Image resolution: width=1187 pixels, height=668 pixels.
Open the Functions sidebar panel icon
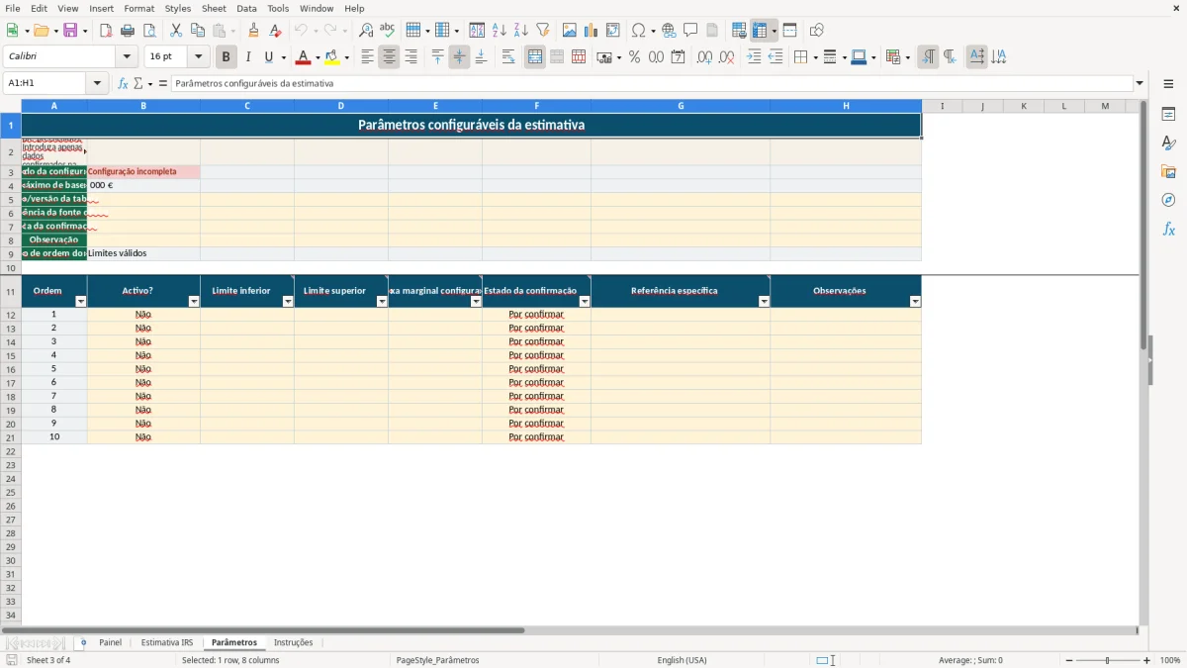1168,230
